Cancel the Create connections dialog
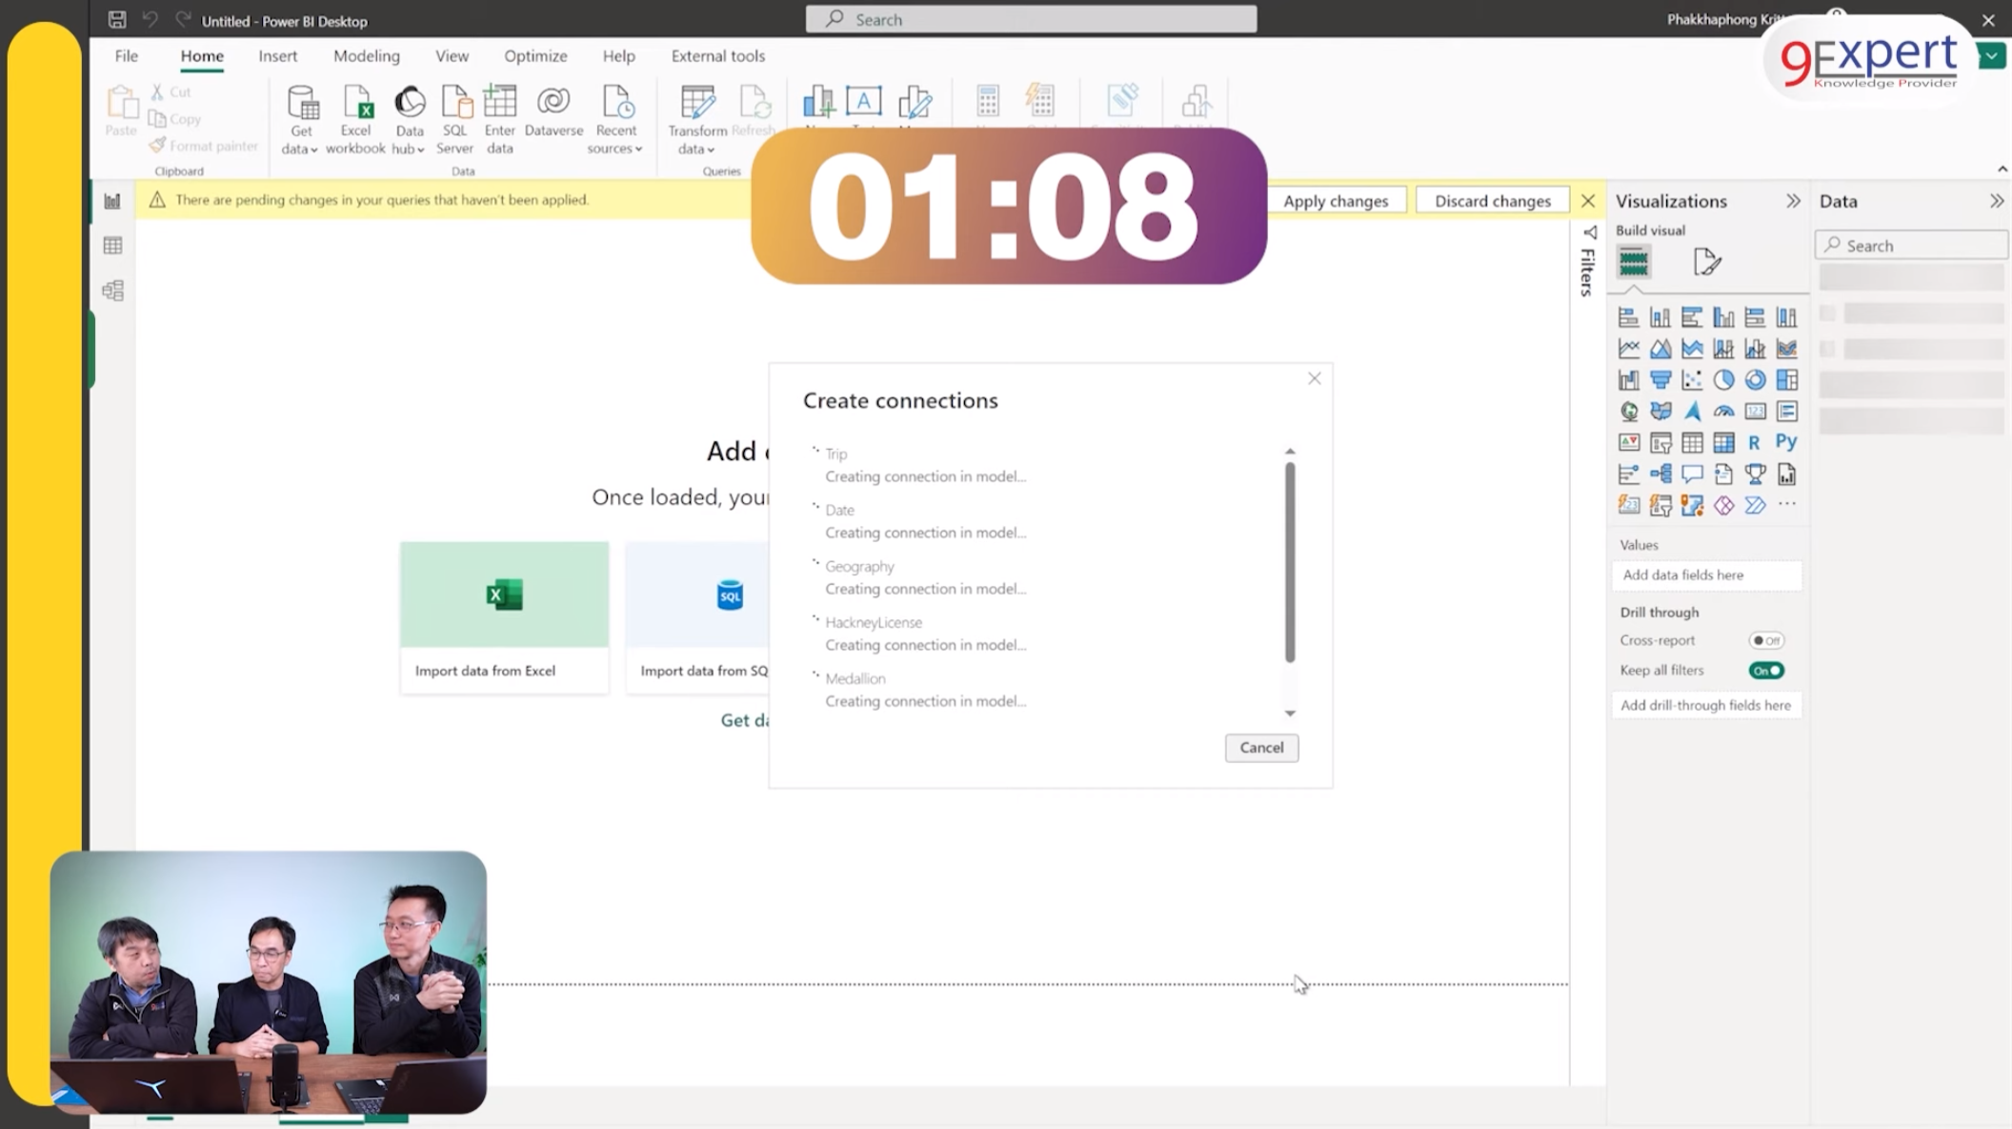 pyautogui.click(x=1260, y=748)
